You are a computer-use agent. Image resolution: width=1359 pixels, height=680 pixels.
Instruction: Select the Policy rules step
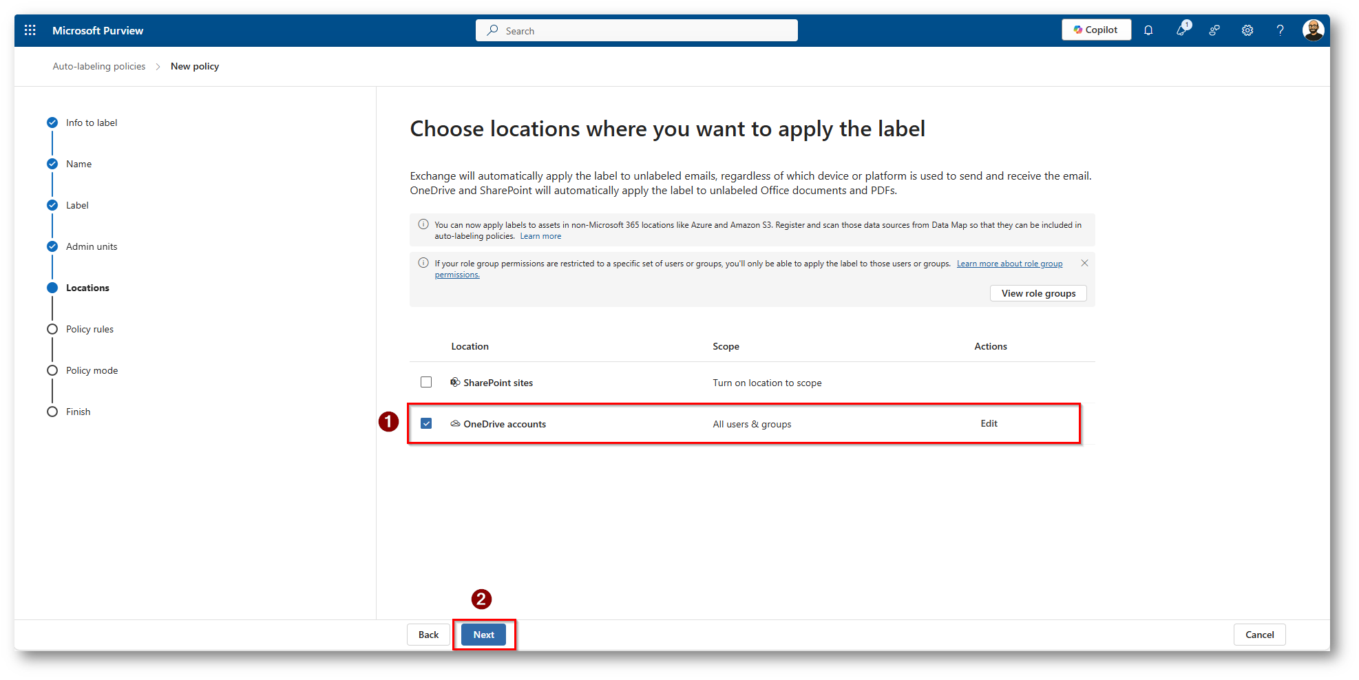(x=89, y=329)
